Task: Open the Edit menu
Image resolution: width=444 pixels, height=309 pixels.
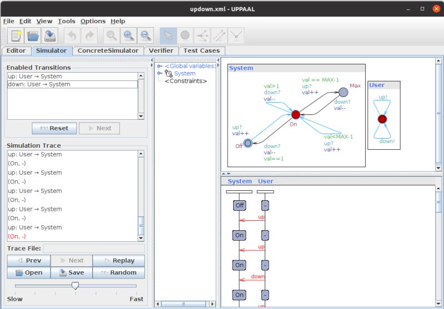Action: 25,21
